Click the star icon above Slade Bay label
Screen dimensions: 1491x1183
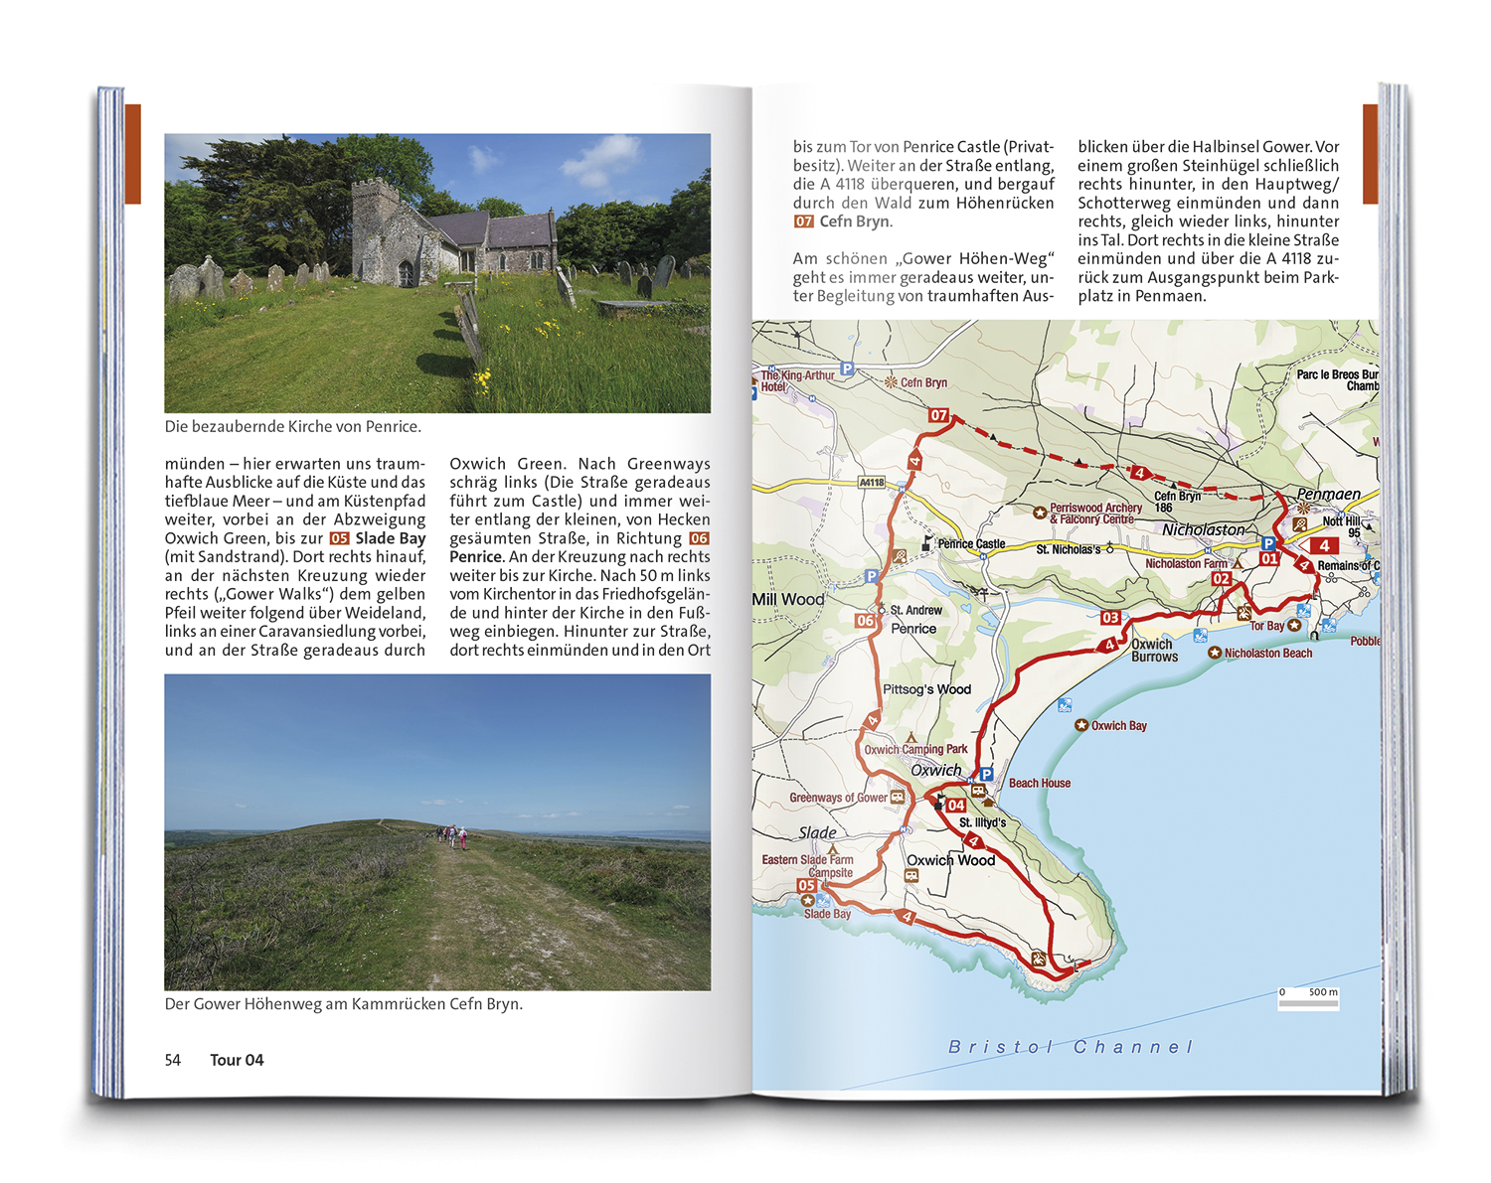coord(807,900)
